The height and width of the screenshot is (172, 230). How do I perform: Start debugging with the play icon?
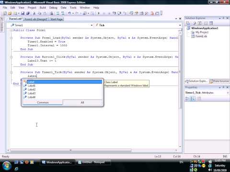tap(99, 13)
